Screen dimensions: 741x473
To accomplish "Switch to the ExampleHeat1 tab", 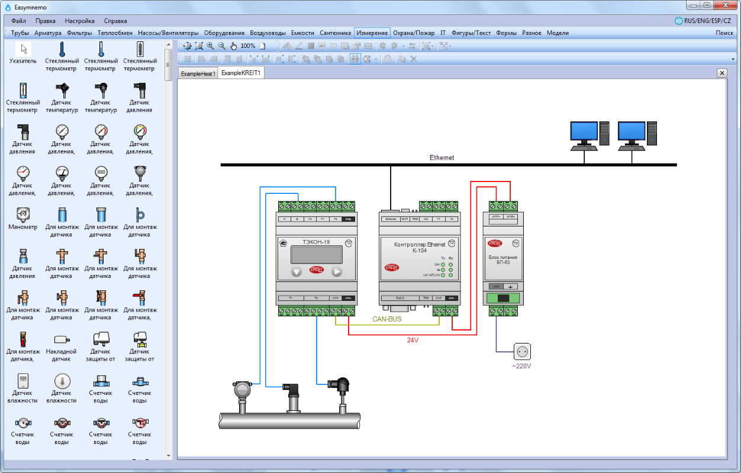I will coord(198,73).
